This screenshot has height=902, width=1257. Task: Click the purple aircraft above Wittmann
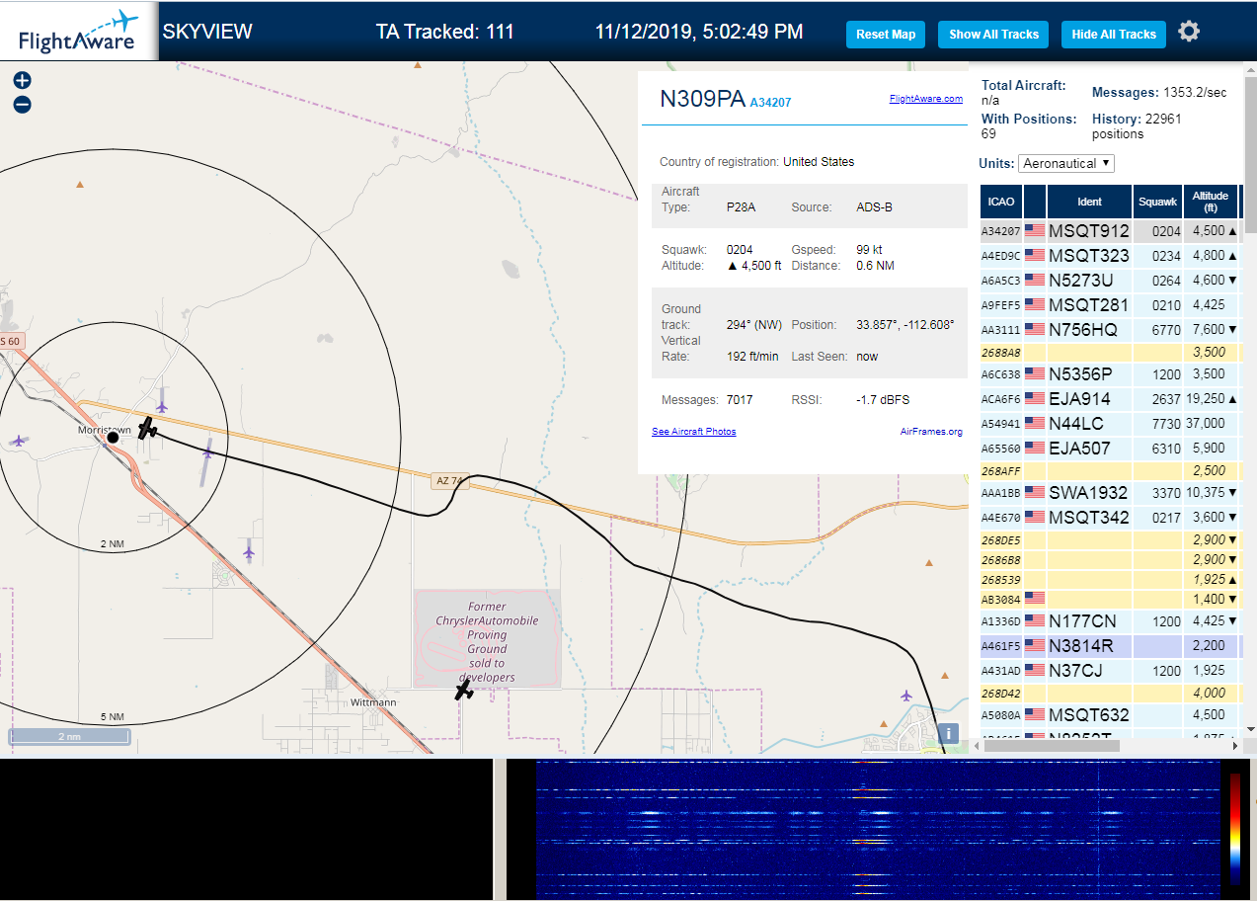click(248, 552)
